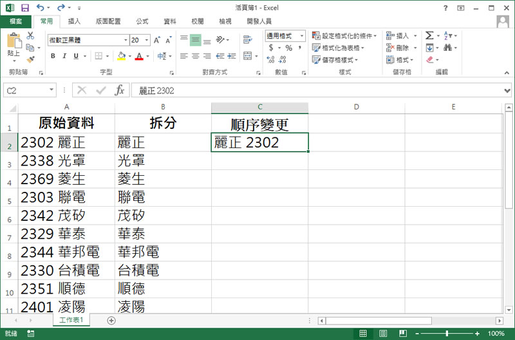Click the Copy icon
Viewport: 515px width, 340px height.
(x=30, y=48)
